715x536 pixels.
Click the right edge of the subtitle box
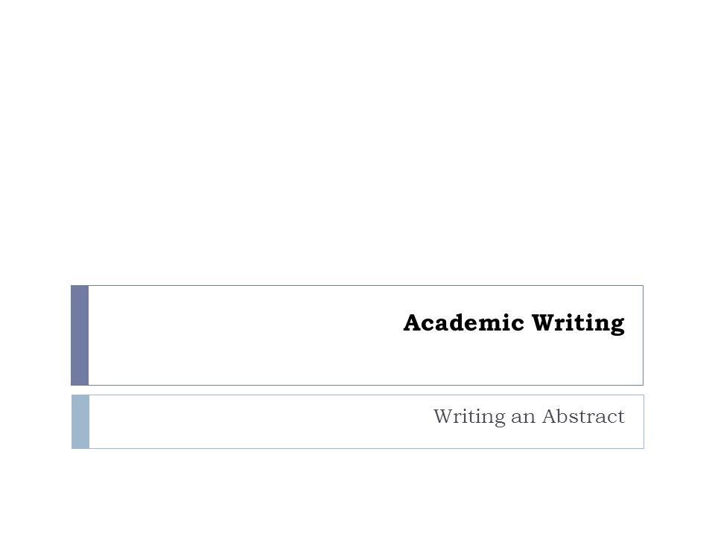click(x=643, y=421)
